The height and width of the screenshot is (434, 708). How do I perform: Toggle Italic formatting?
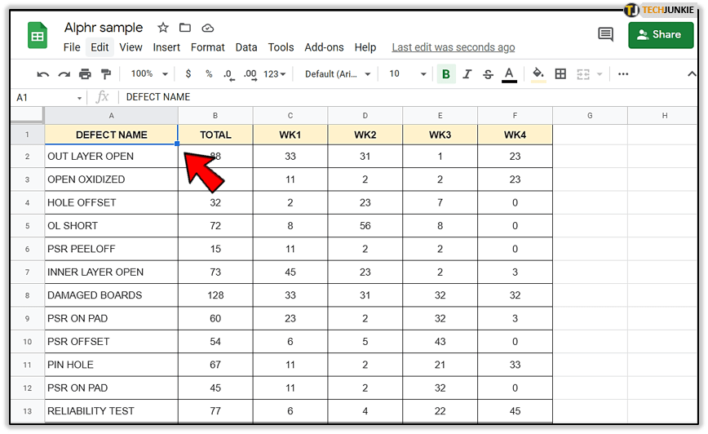point(467,74)
